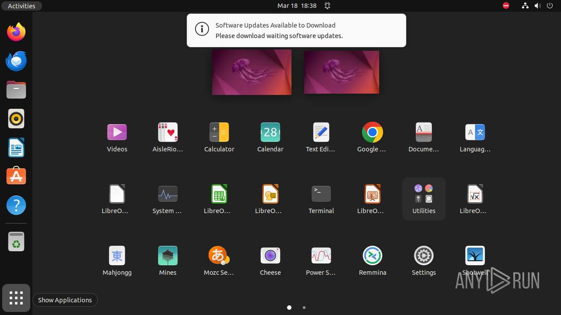The image size is (561, 315).
Task: Click the Activities button
Action: (x=21, y=6)
